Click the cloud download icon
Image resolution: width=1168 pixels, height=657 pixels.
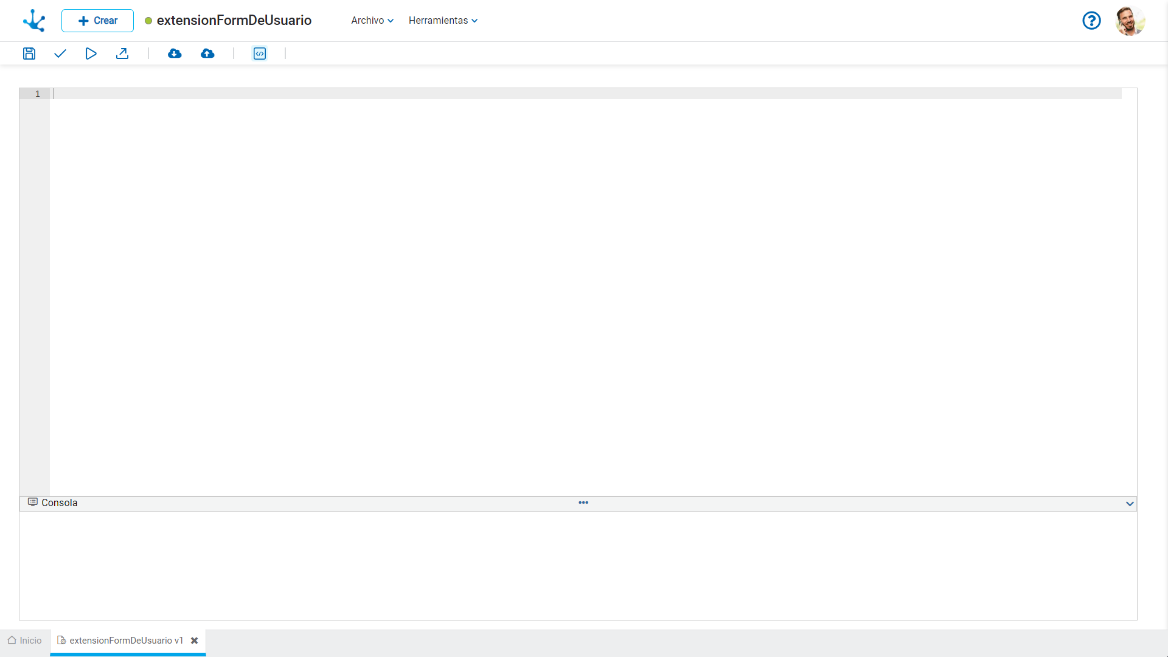coord(175,54)
